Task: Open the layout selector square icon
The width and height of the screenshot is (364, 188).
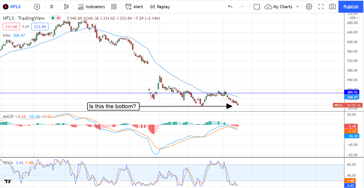Action: (x=257, y=7)
